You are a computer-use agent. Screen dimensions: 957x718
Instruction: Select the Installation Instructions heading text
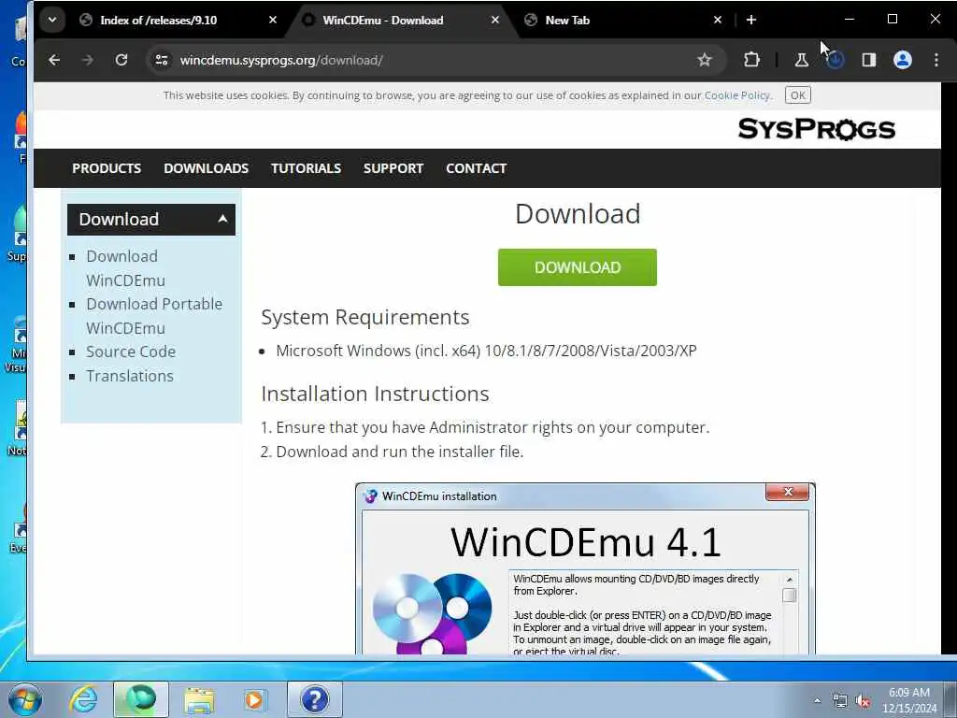pos(375,394)
